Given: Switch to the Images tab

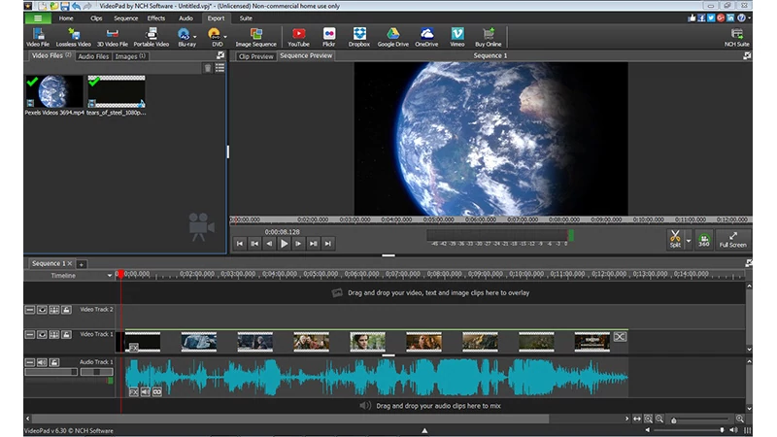Looking at the screenshot, I should (x=130, y=56).
